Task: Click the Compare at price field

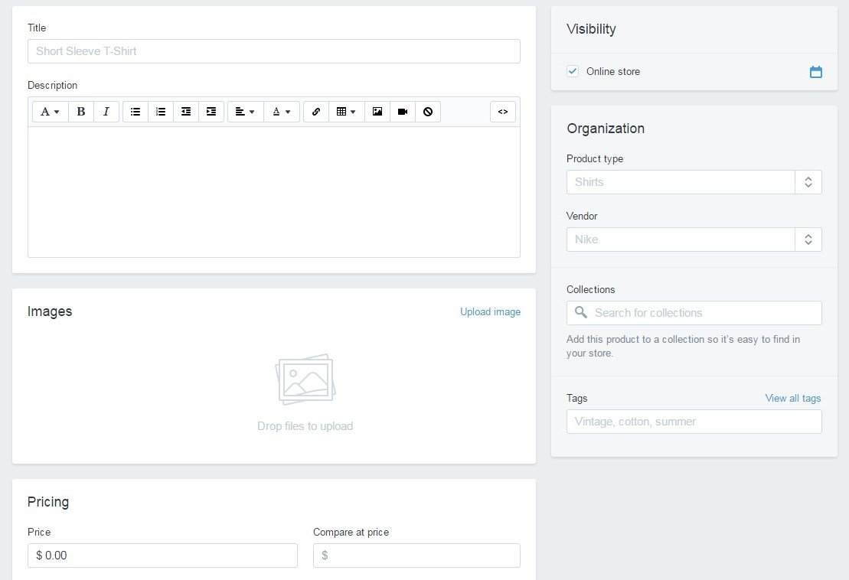Action: [417, 556]
